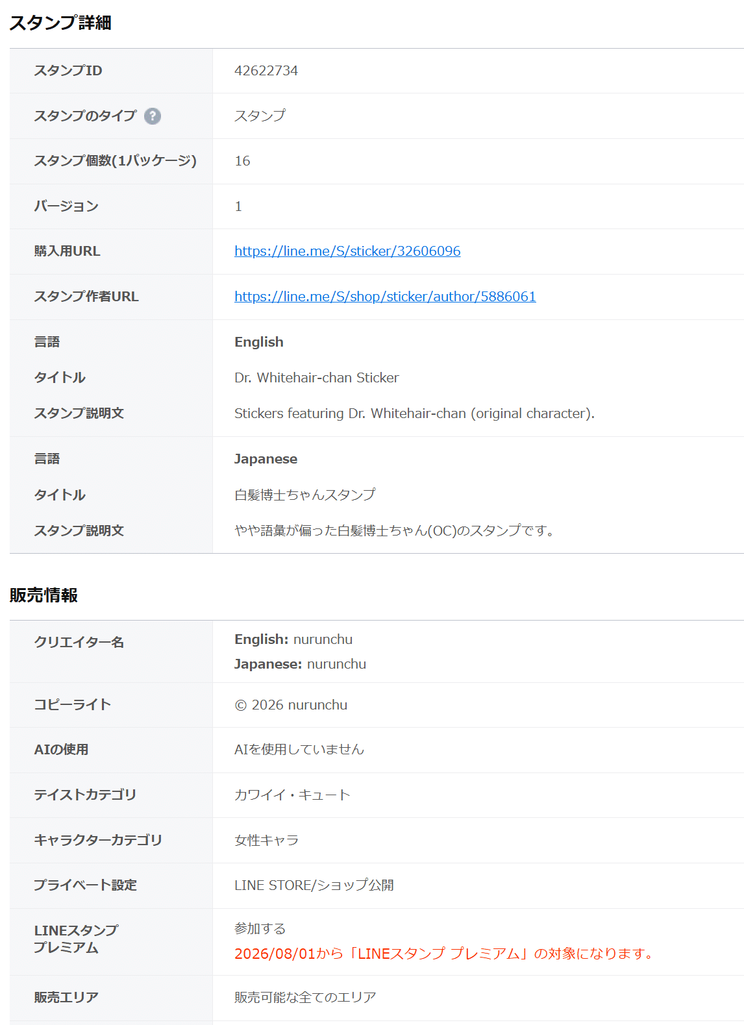744x1025 pixels.
Task: Click the sticker ID value 42622734
Action: point(266,71)
